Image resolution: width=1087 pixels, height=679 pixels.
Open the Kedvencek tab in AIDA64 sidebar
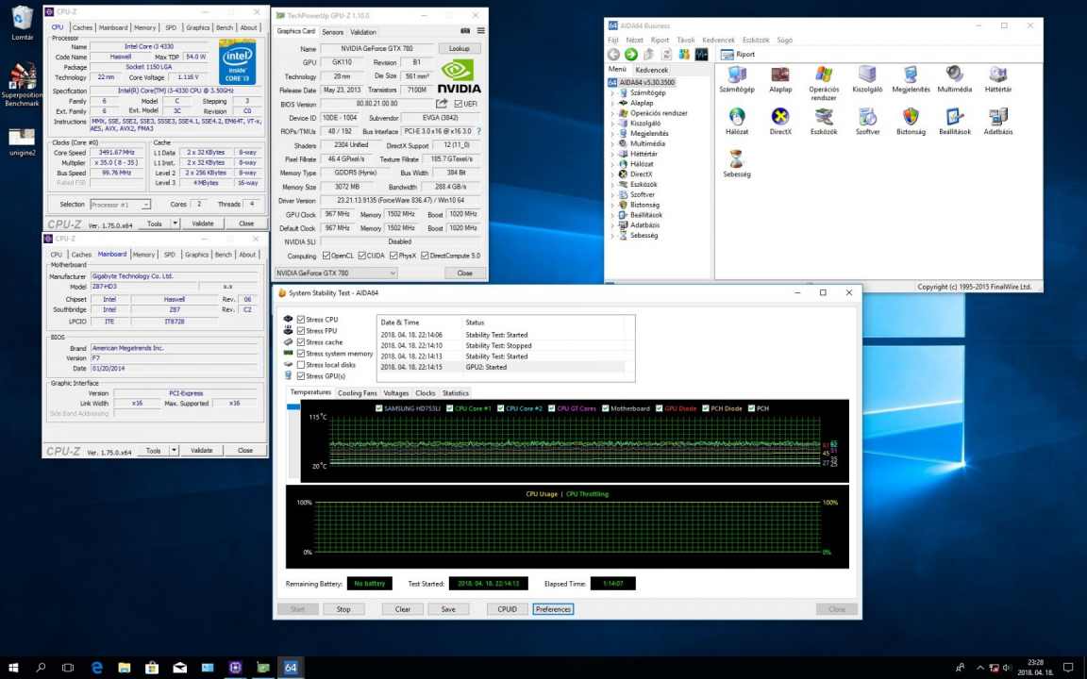(x=652, y=70)
